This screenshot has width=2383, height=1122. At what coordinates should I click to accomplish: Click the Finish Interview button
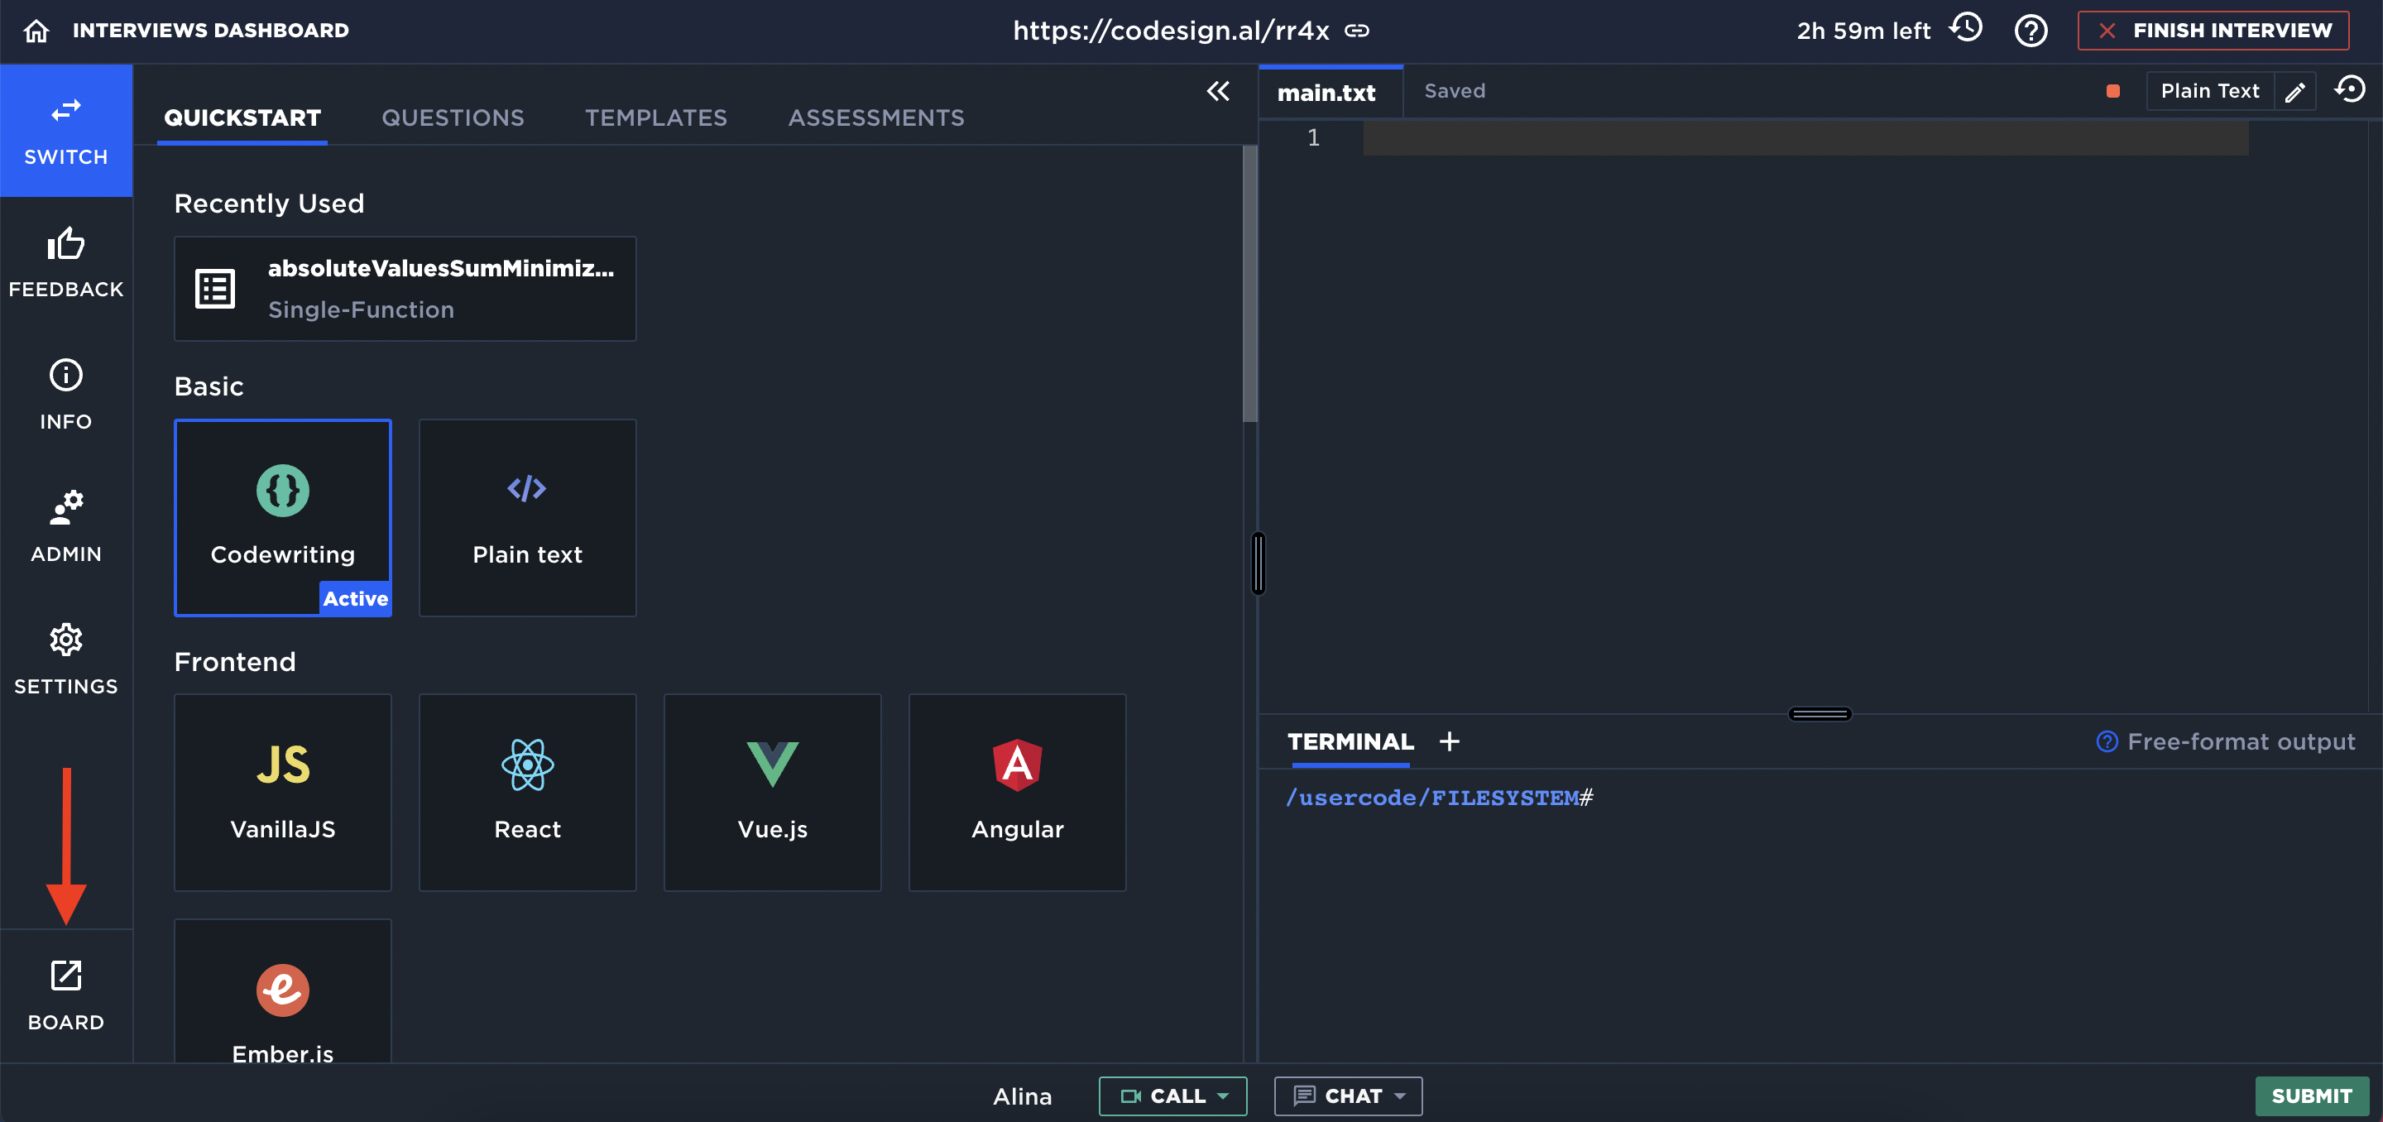2213,31
